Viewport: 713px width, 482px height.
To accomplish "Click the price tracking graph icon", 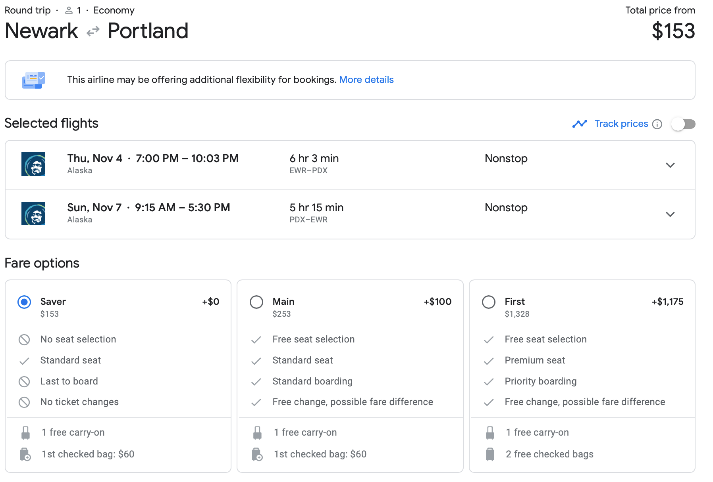I will pos(580,124).
